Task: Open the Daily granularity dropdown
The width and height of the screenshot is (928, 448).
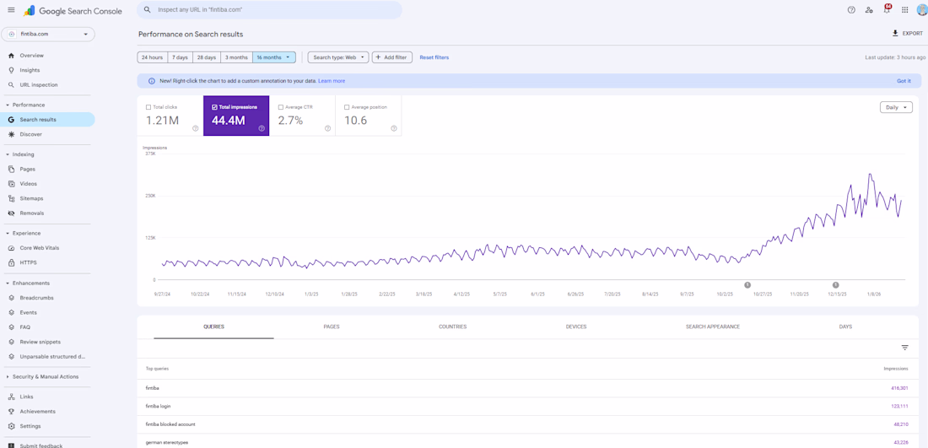Action: (896, 107)
